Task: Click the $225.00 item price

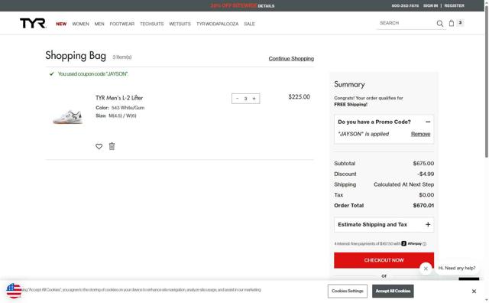Action: click(x=299, y=97)
